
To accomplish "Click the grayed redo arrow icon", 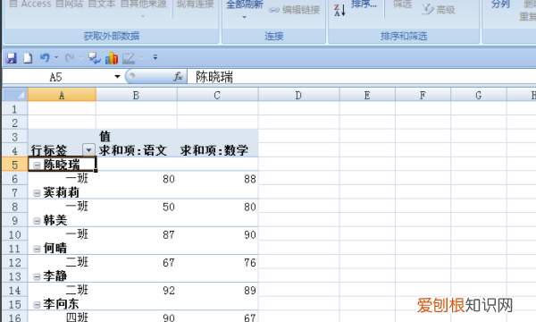I will pos(70,58).
